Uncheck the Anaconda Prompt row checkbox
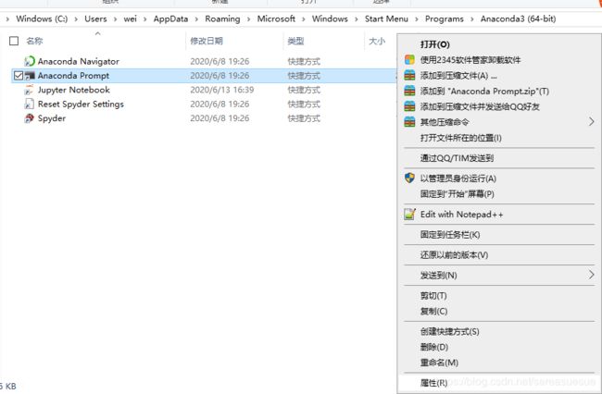The height and width of the screenshot is (394, 602). pyautogui.click(x=18, y=76)
